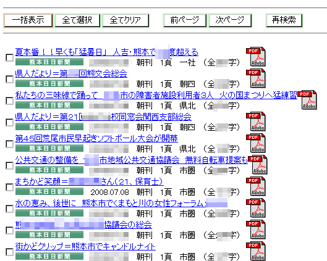Open the 公共交通の整備を headline link
The image size is (327, 261).
132,160
